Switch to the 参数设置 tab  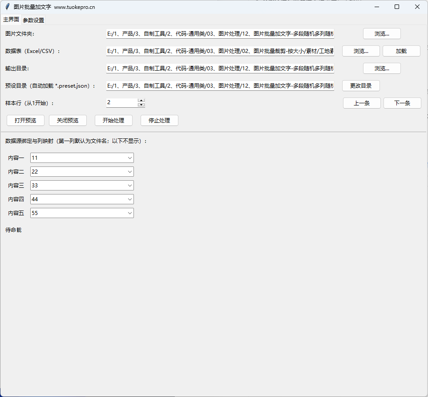click(x=34, y=20)
